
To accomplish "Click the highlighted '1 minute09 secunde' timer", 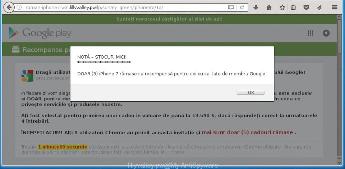I will pyautogui.click(x=63, y=147).
